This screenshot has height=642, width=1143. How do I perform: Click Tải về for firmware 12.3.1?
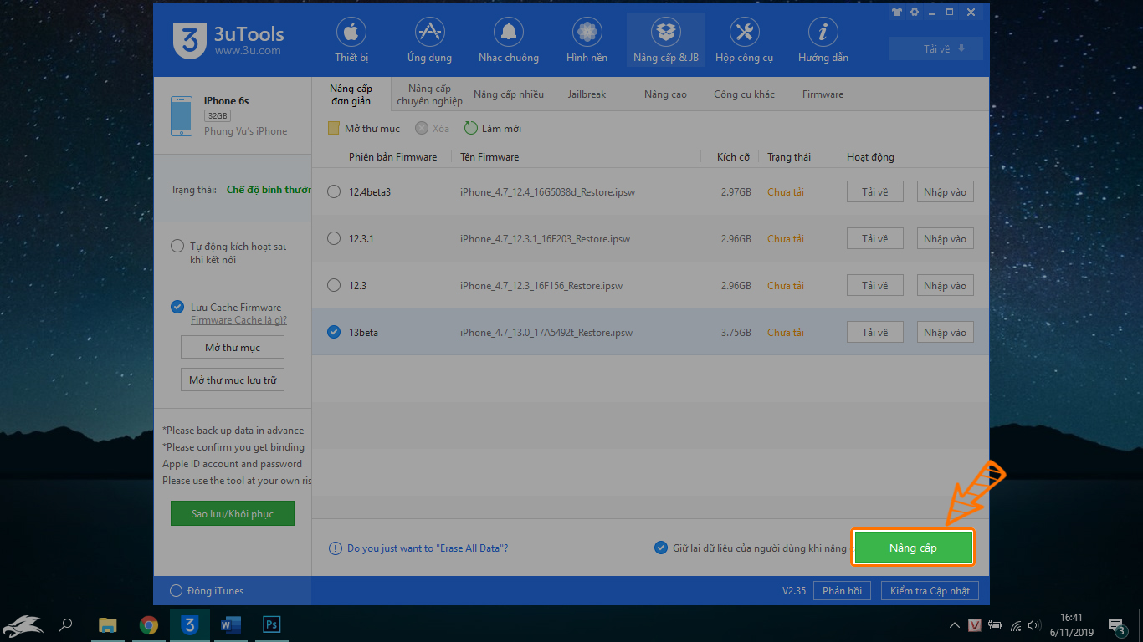tap(874, 239)
